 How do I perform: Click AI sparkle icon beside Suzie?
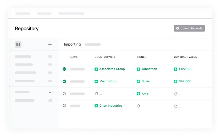pyautogui.click(x=138, y=81)
